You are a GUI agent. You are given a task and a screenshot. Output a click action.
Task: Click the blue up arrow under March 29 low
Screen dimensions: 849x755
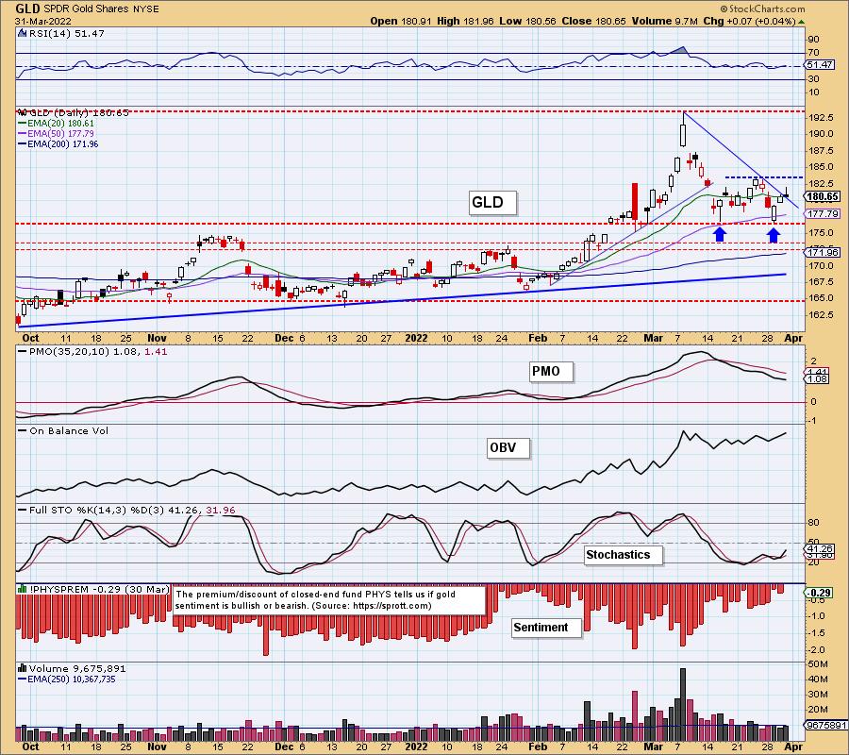(x=774, y=234)
